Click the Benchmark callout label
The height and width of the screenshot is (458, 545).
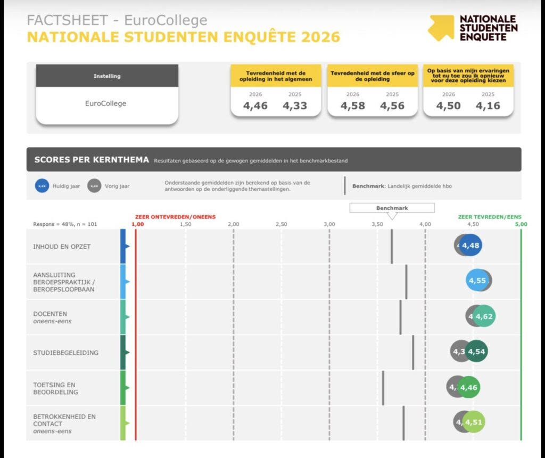tap(392, 208)
